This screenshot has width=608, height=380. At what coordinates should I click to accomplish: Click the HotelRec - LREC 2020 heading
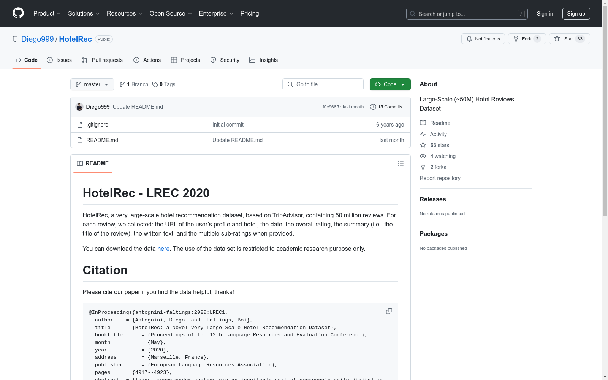146,193
